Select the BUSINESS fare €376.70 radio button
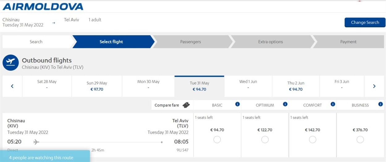Image resolution: width=386 pixels, height=162 pixels. point(360,140)
